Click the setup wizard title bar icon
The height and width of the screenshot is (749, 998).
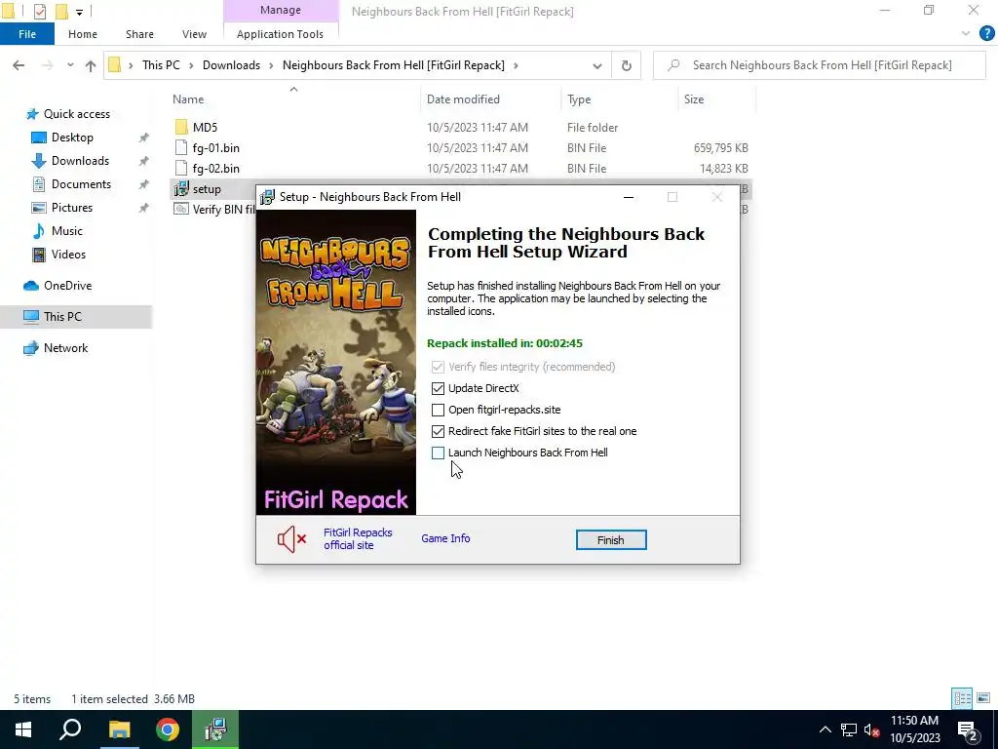[x=268, y=197]
